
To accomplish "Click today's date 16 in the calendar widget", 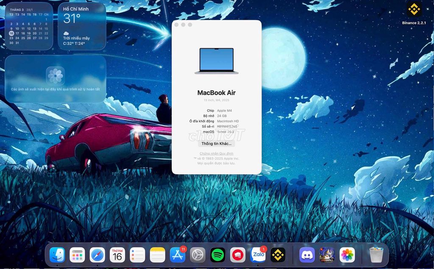I will (x=11, y=33).
